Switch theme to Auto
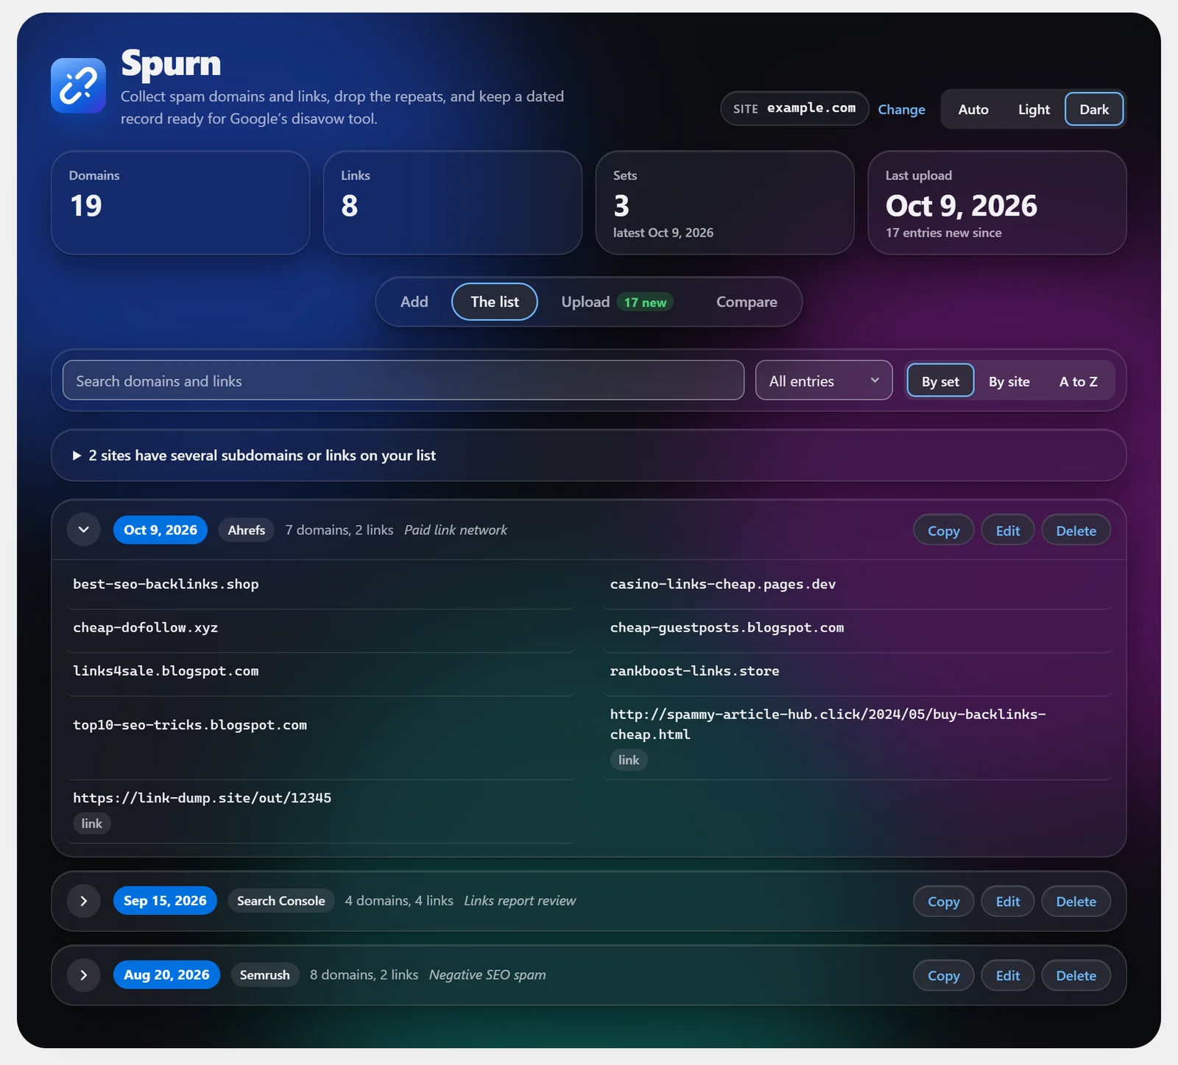 pyautogui.click(x=973, y=110)
